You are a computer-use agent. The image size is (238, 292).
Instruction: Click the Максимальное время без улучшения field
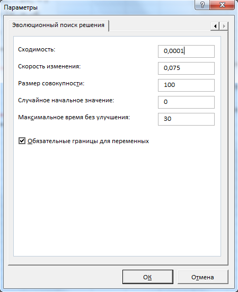point(186,119)
